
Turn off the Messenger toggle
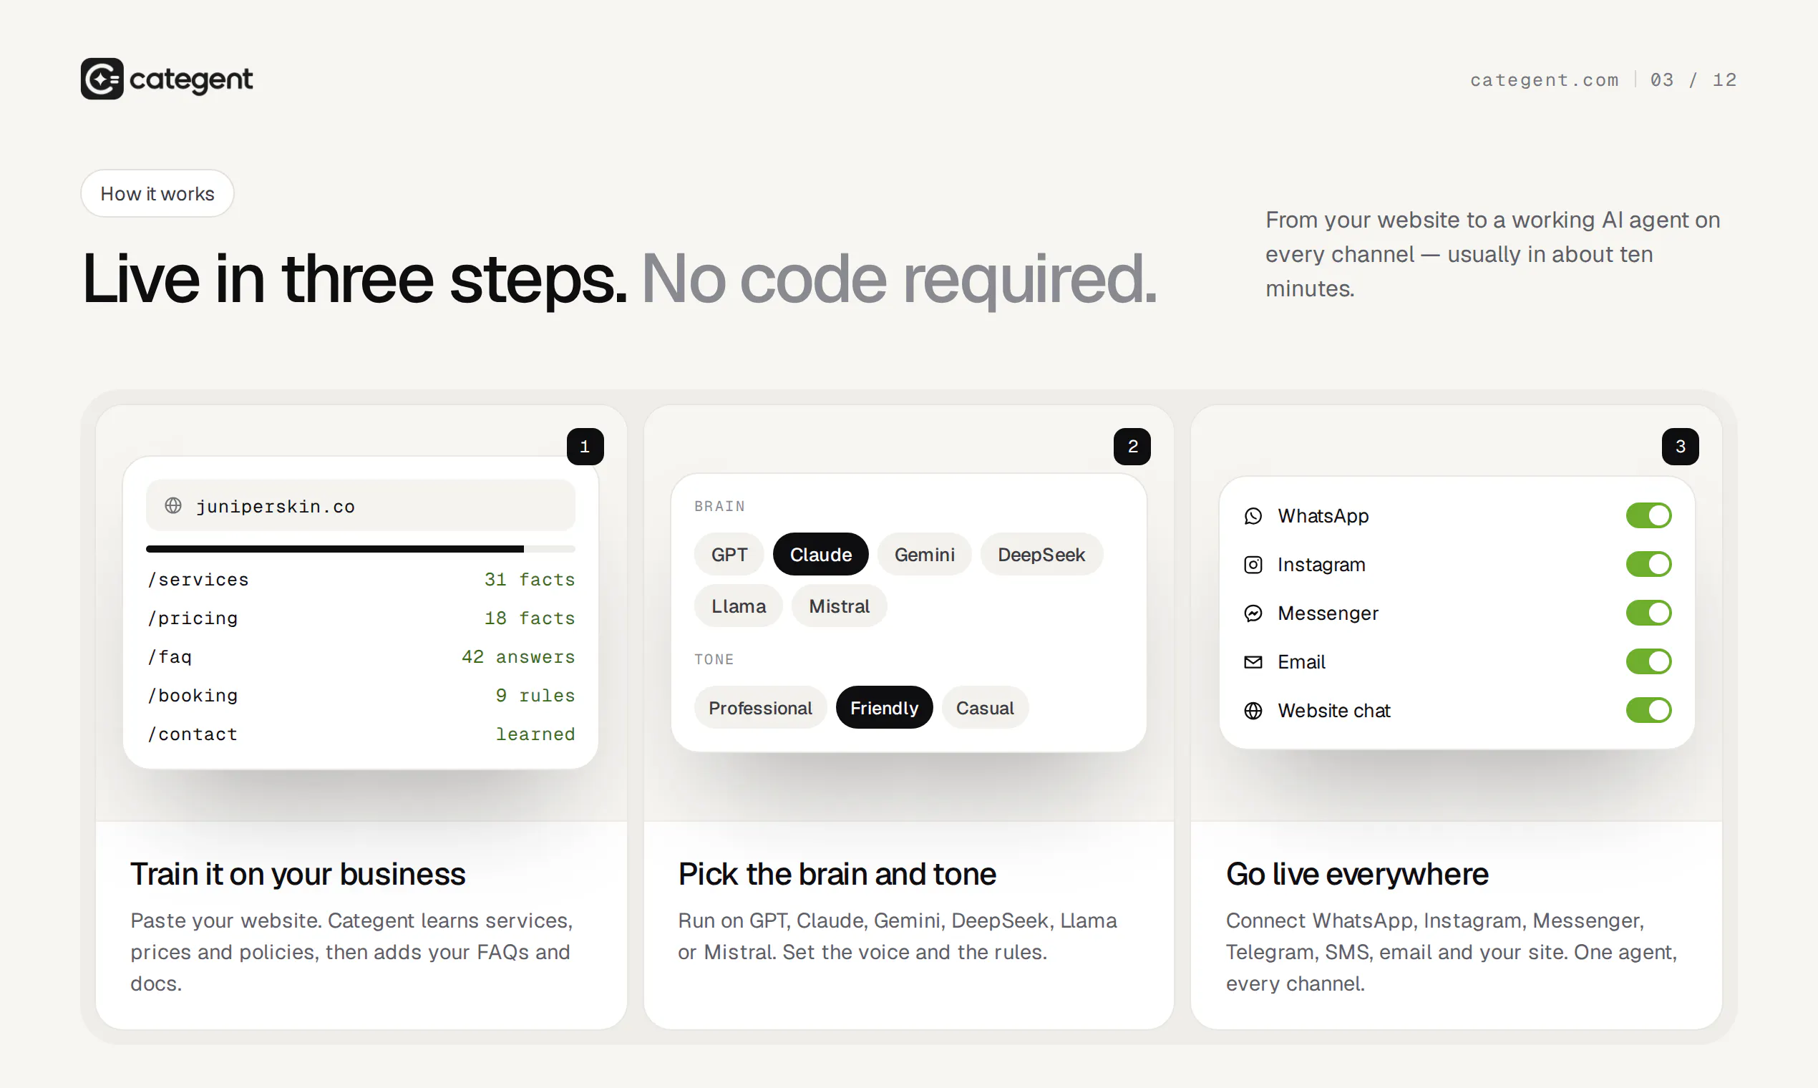(x=1648, y=612)
